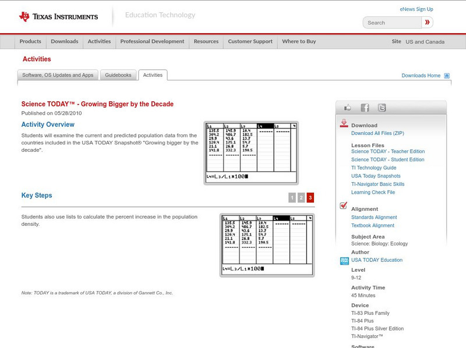Open the Downloads menu
466x348 pixels.
[x=65, y=41]
